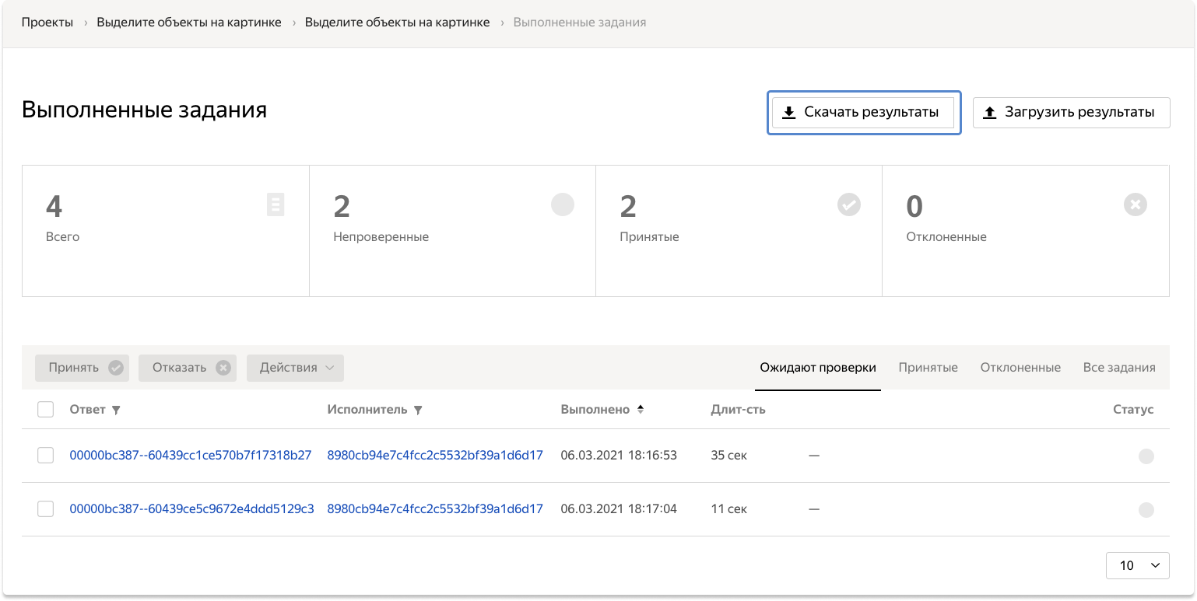This screenshot has height=601, width=1197.
Task: Open the Действия dropdown
Action: click(295, 368)
